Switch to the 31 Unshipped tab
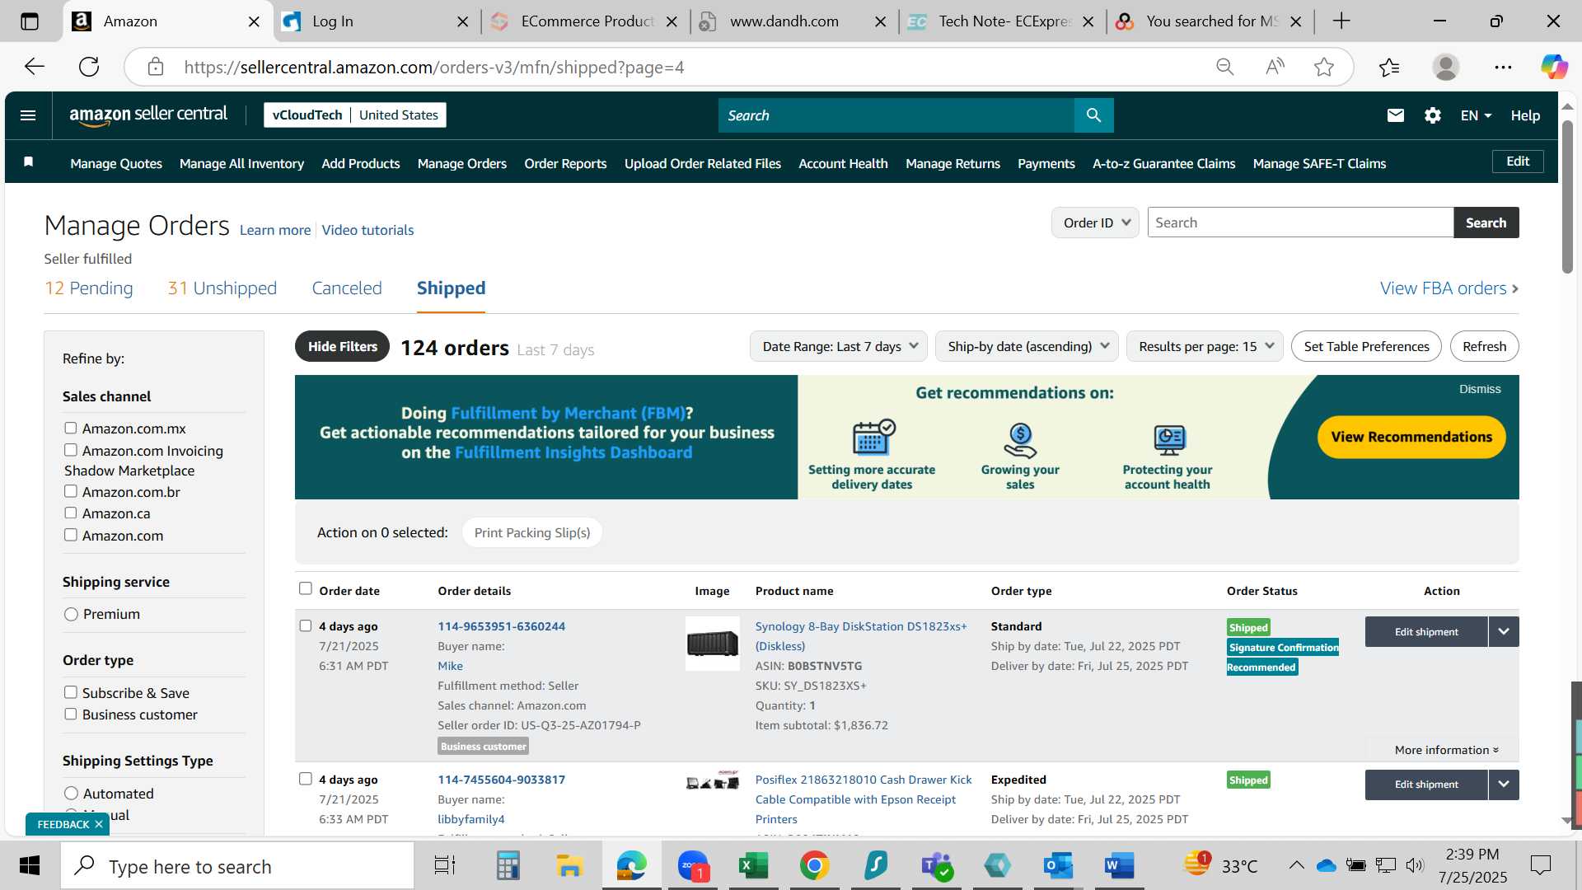This screenshot has height=890, width=1582. (x=222, y=288)
